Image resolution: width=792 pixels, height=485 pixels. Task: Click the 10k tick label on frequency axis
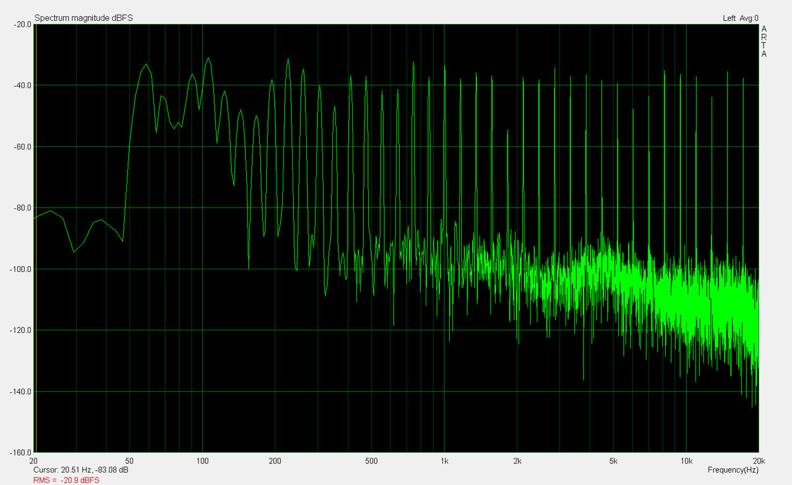point(686,461)
